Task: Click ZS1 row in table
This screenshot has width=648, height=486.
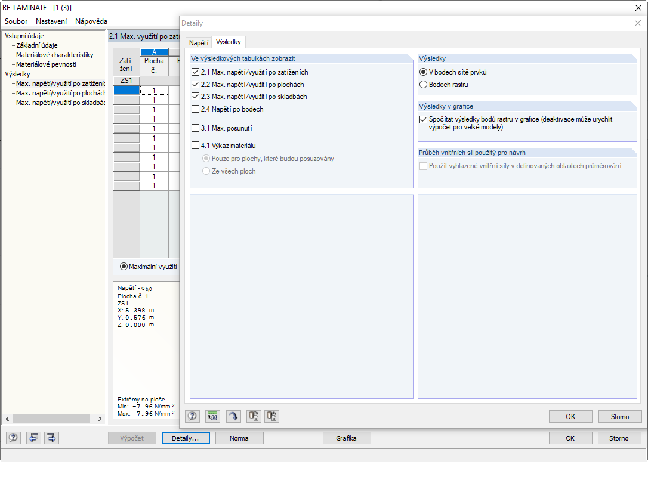Action: coord(126,81)
